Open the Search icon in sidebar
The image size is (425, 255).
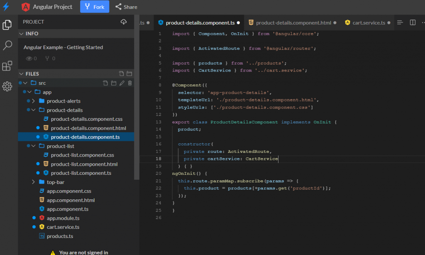pos(7,45)
